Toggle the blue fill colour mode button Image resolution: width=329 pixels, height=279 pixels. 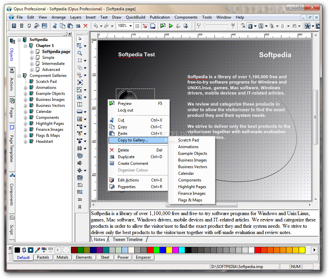(31, 250)
